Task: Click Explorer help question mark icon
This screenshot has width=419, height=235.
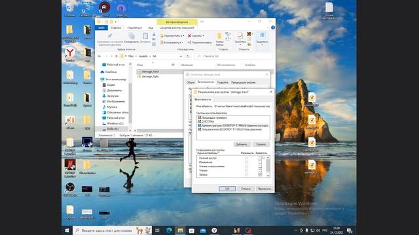Action: [x=273, y=27]
